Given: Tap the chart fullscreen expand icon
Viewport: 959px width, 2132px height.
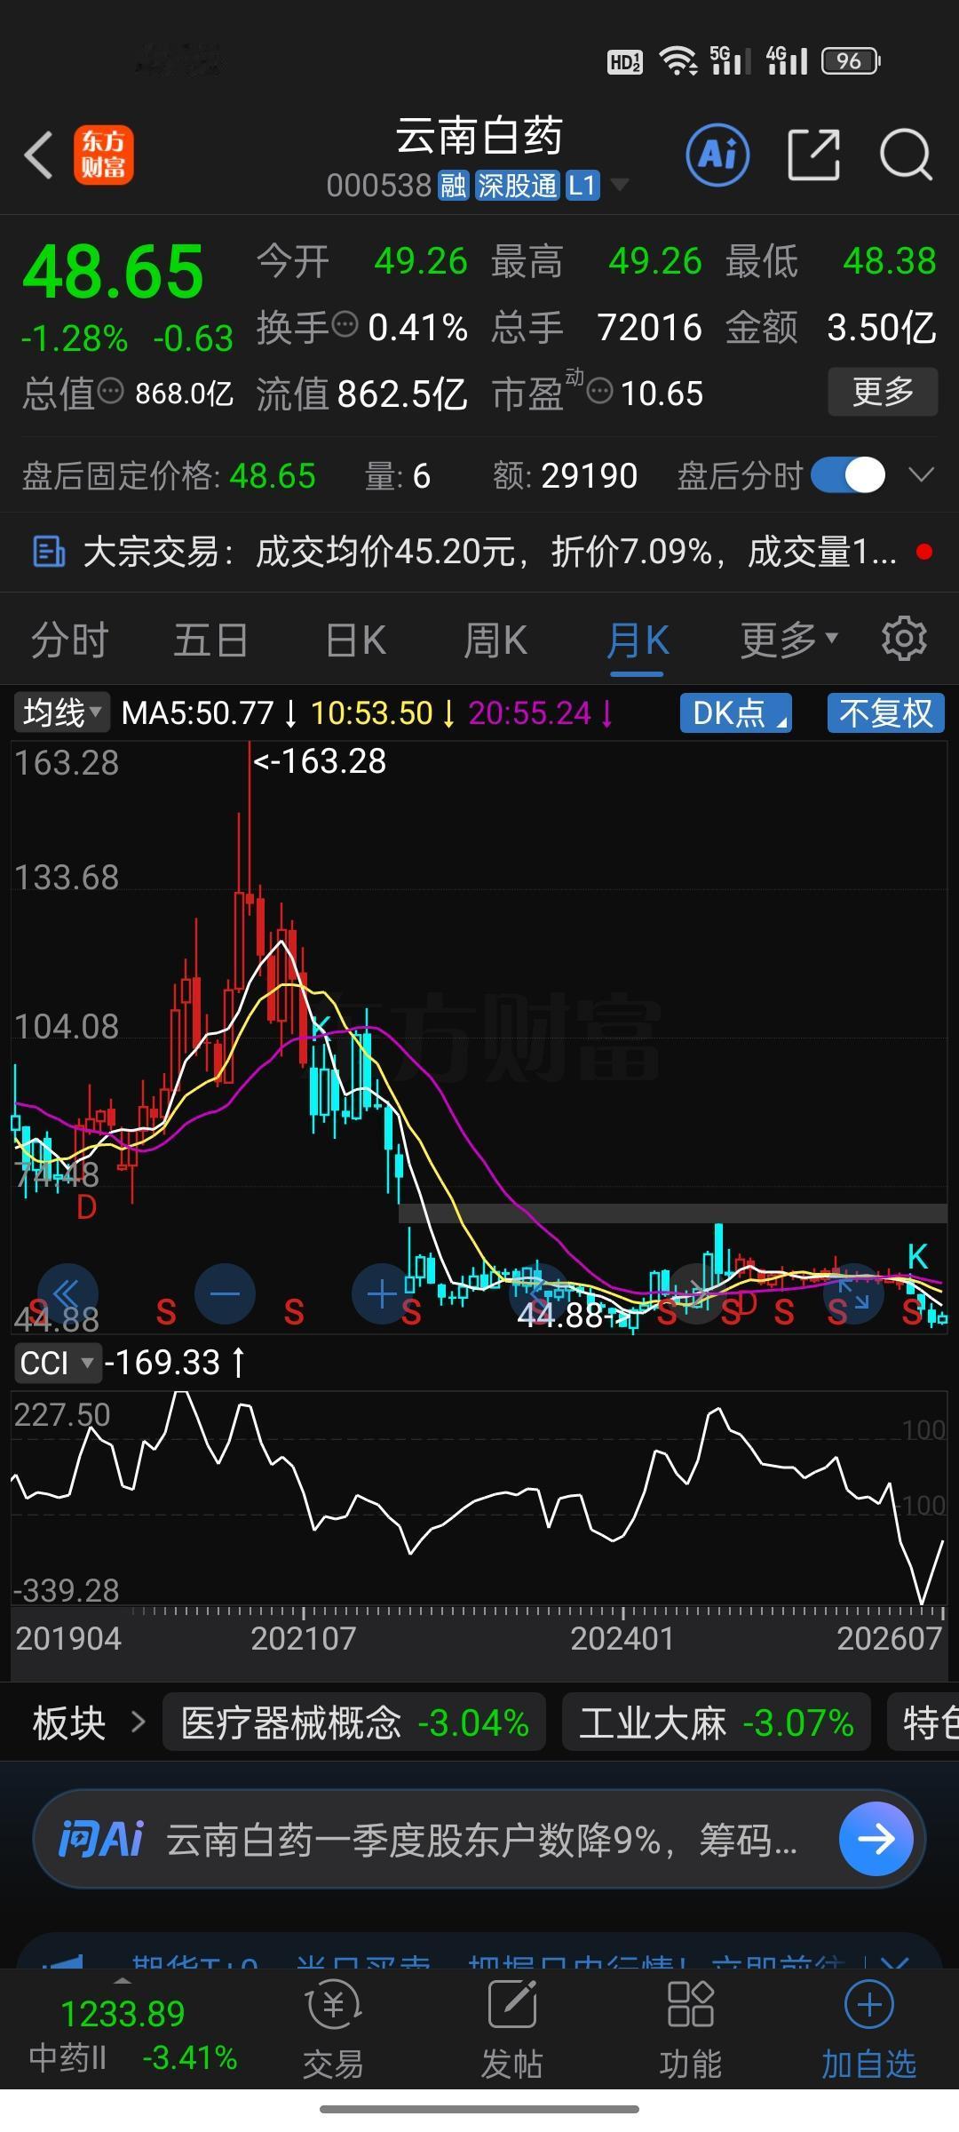Looking at the screenshot, I should point(853,1293).
